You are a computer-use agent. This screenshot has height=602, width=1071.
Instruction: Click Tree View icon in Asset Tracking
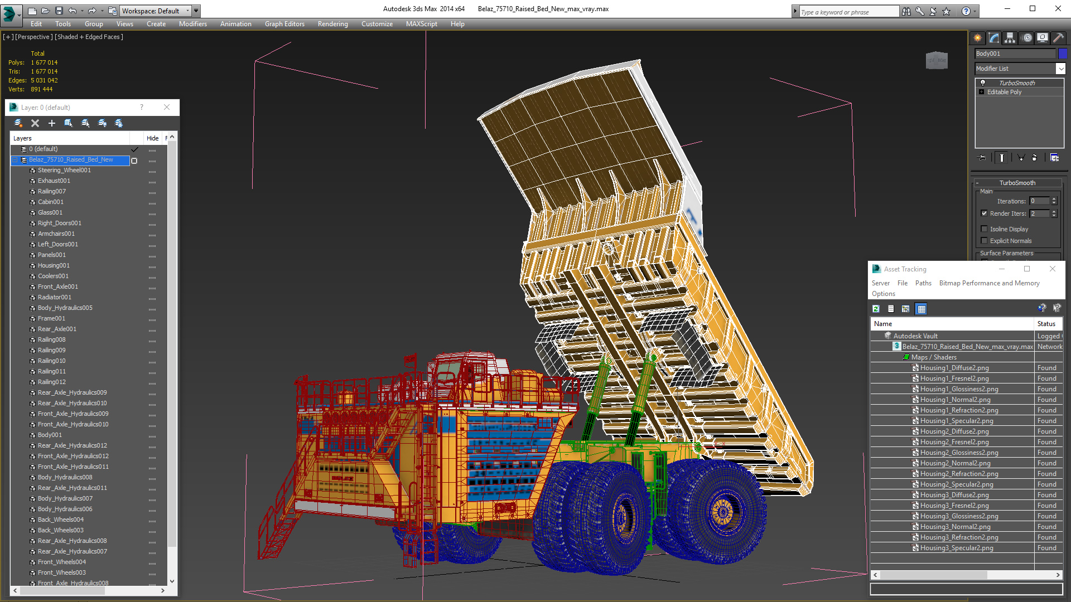coord(906,309)
